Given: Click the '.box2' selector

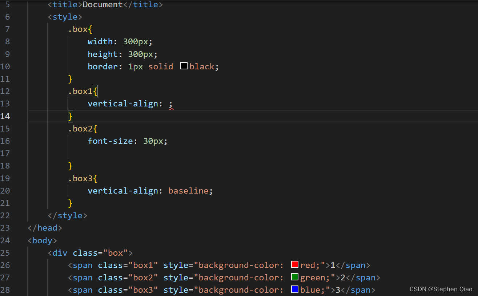Looking at the screenshot, I should click(80, 129).
